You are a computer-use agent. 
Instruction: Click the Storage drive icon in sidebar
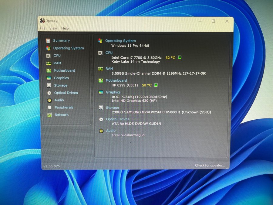pyautogui.click(x=49, y=85)
